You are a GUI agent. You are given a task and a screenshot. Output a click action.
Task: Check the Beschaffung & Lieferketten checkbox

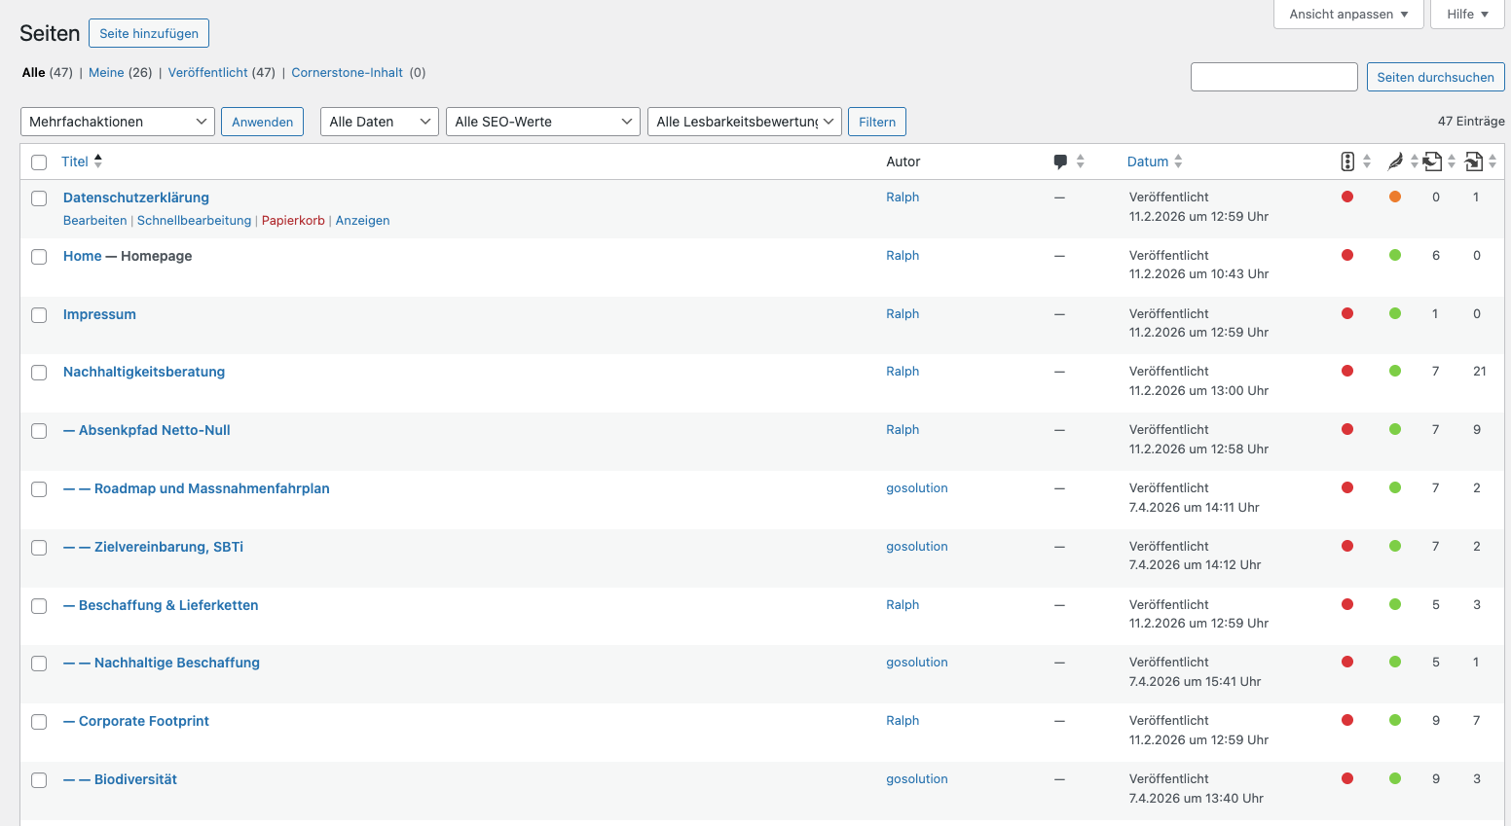tap(39, 606)
